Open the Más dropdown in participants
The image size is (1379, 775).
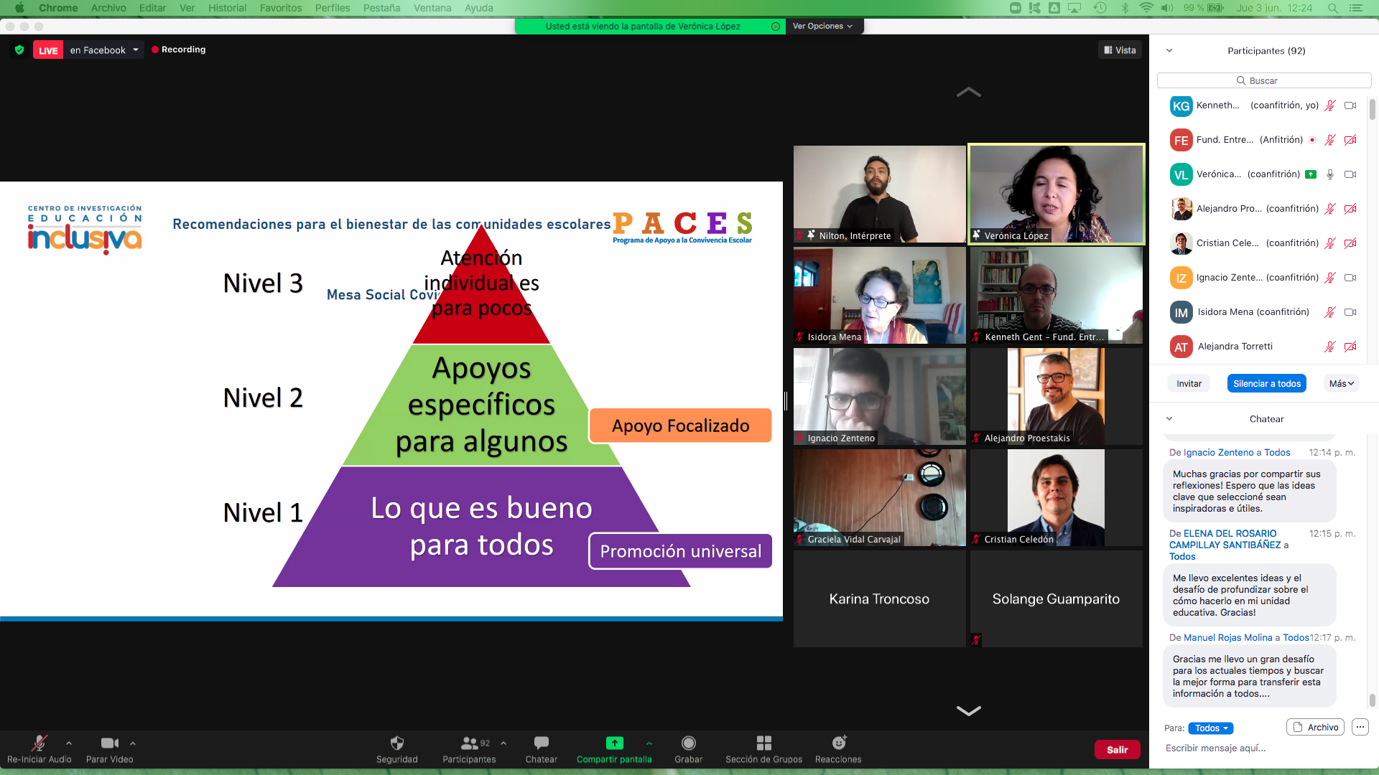(x=1341, y=384)
